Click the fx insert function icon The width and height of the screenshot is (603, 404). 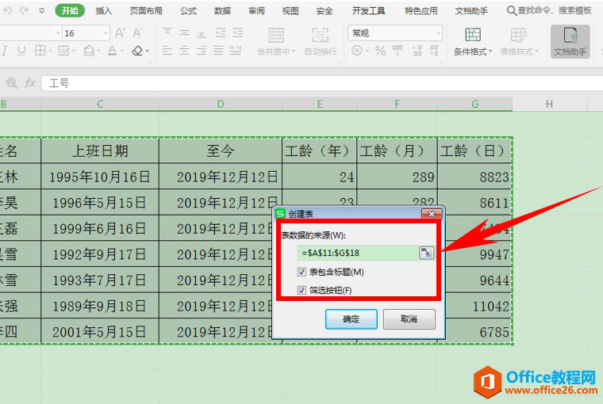(30, 83)
